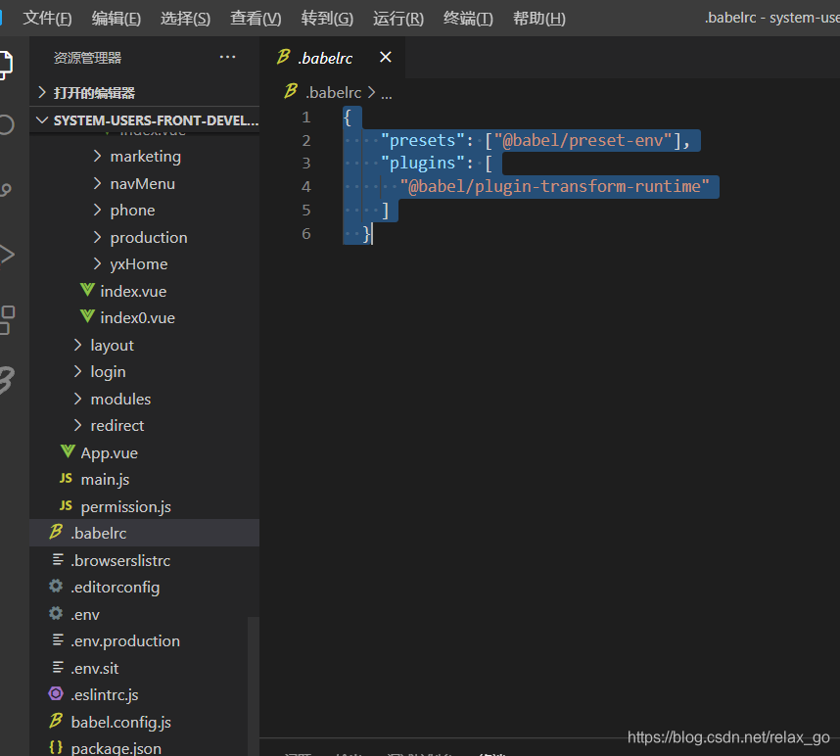Click the file icon beside .env.sit
The image size is (840, 756).
tap(58, 668)
